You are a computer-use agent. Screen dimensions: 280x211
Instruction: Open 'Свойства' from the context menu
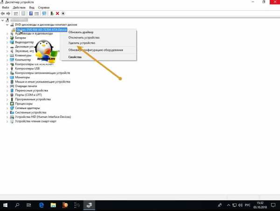(x=75, y=57)
